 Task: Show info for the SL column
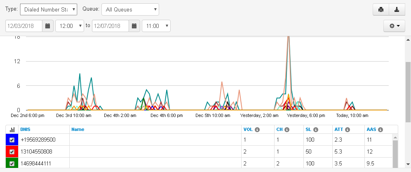click(316, 129)
